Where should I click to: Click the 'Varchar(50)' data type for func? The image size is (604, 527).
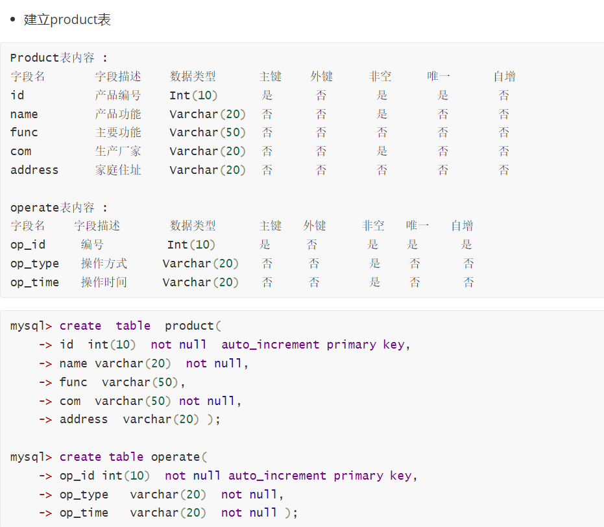click(x=208, y=132)
